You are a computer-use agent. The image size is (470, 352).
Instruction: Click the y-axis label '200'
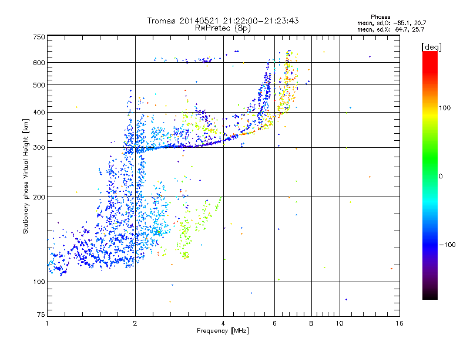coord(39,197)
